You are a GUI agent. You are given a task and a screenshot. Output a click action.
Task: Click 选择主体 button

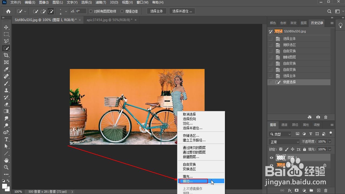[157, 11]
